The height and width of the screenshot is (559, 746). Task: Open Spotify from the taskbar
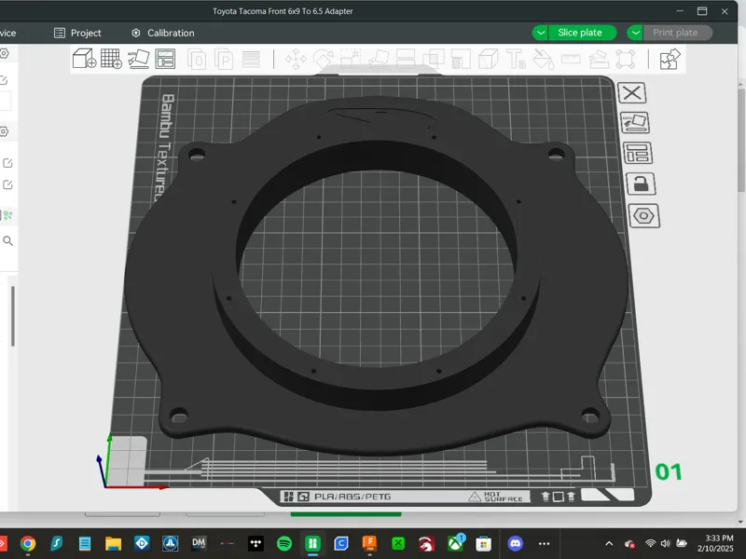pos(284,543)
